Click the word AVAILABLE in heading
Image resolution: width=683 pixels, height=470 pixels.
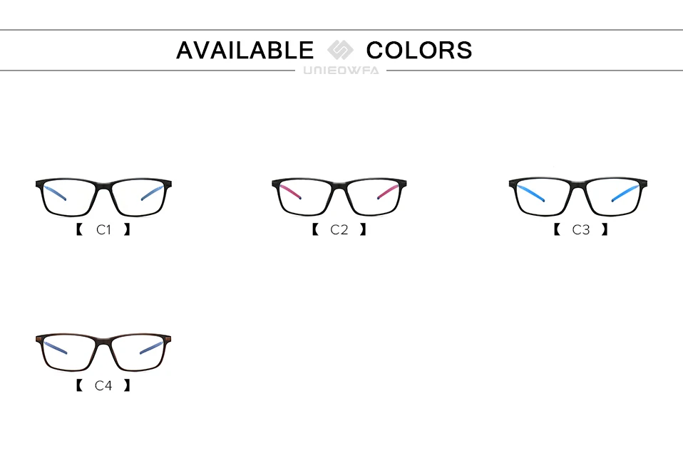(x=245, y=50)
